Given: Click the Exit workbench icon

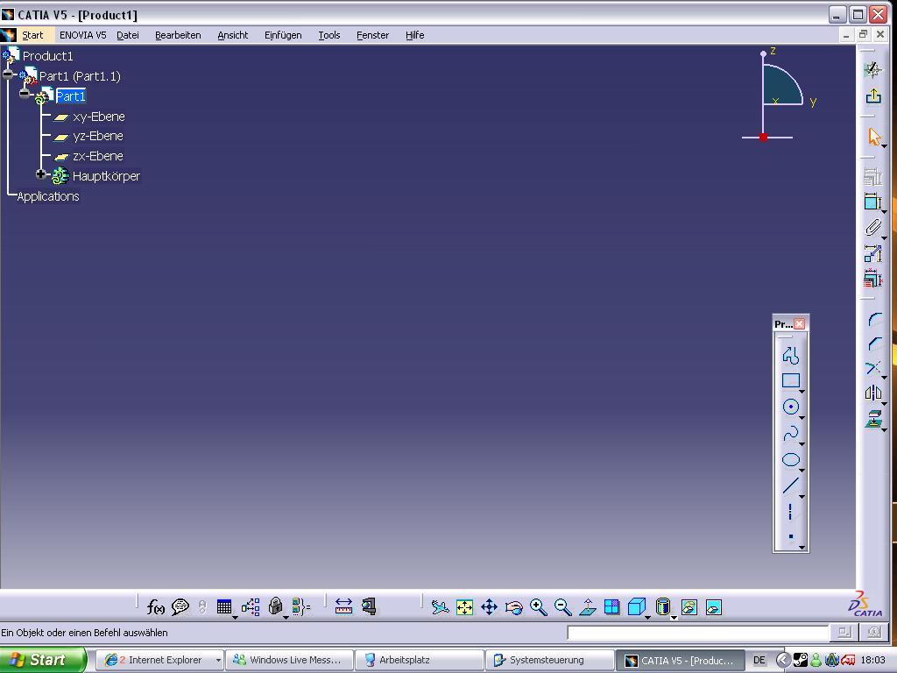Looking at the screenshot, I should [873, 96].
